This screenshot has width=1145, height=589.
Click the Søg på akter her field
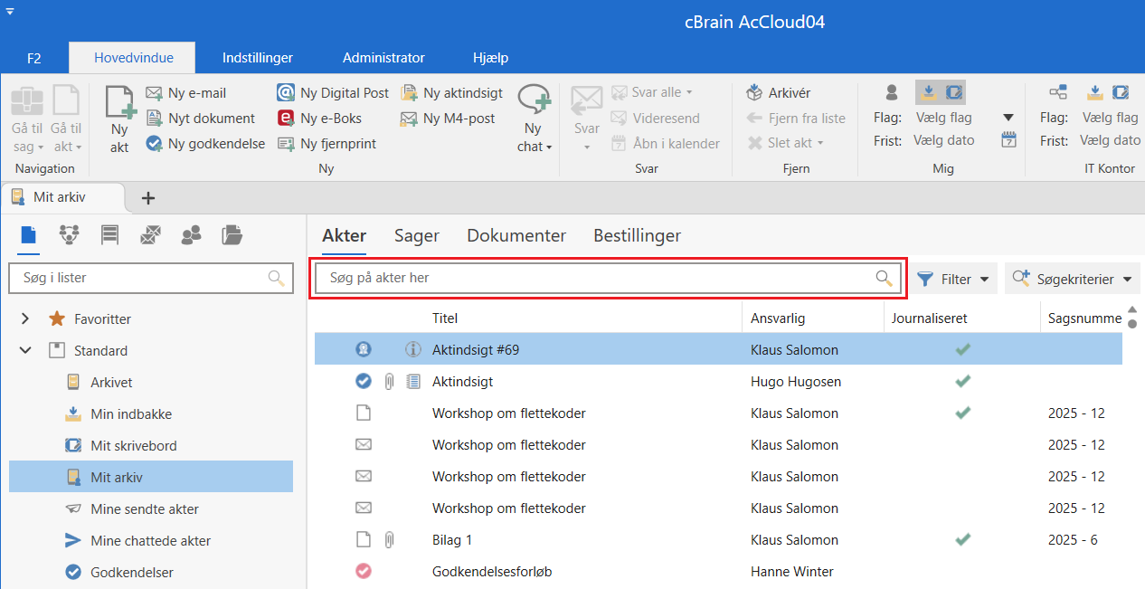[x=597, y=278]
